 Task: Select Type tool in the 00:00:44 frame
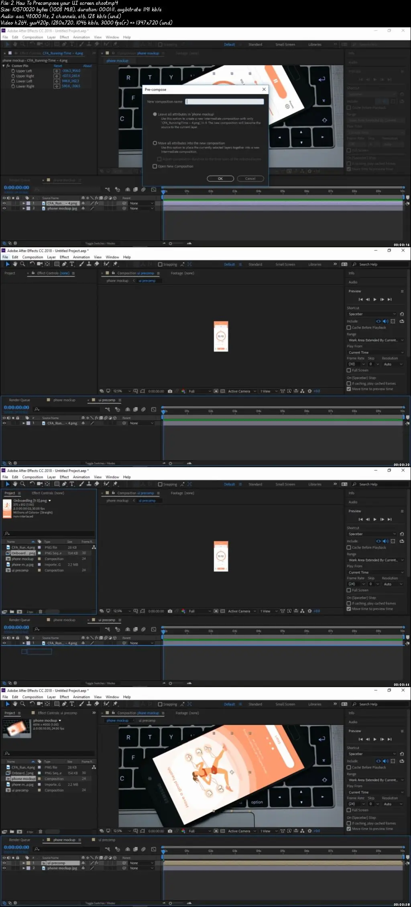72,484
